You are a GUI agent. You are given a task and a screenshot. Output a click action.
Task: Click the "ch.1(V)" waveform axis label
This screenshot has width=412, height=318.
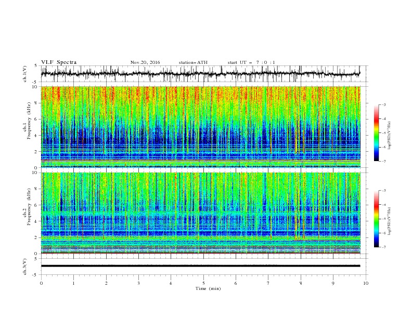(x=25, y=74)
